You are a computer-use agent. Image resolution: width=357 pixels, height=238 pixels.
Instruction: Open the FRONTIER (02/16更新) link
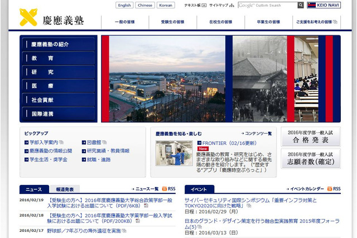tap(229, 143)
